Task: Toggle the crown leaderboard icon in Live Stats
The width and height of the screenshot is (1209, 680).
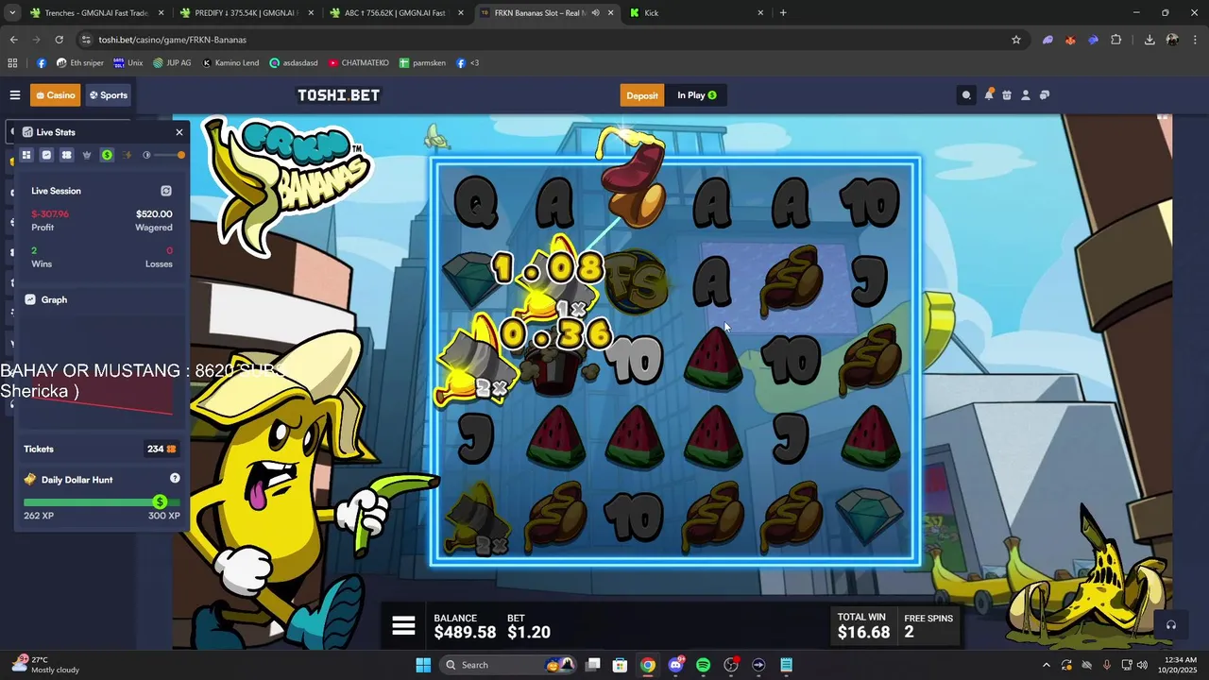Action: tap(87, 155)
